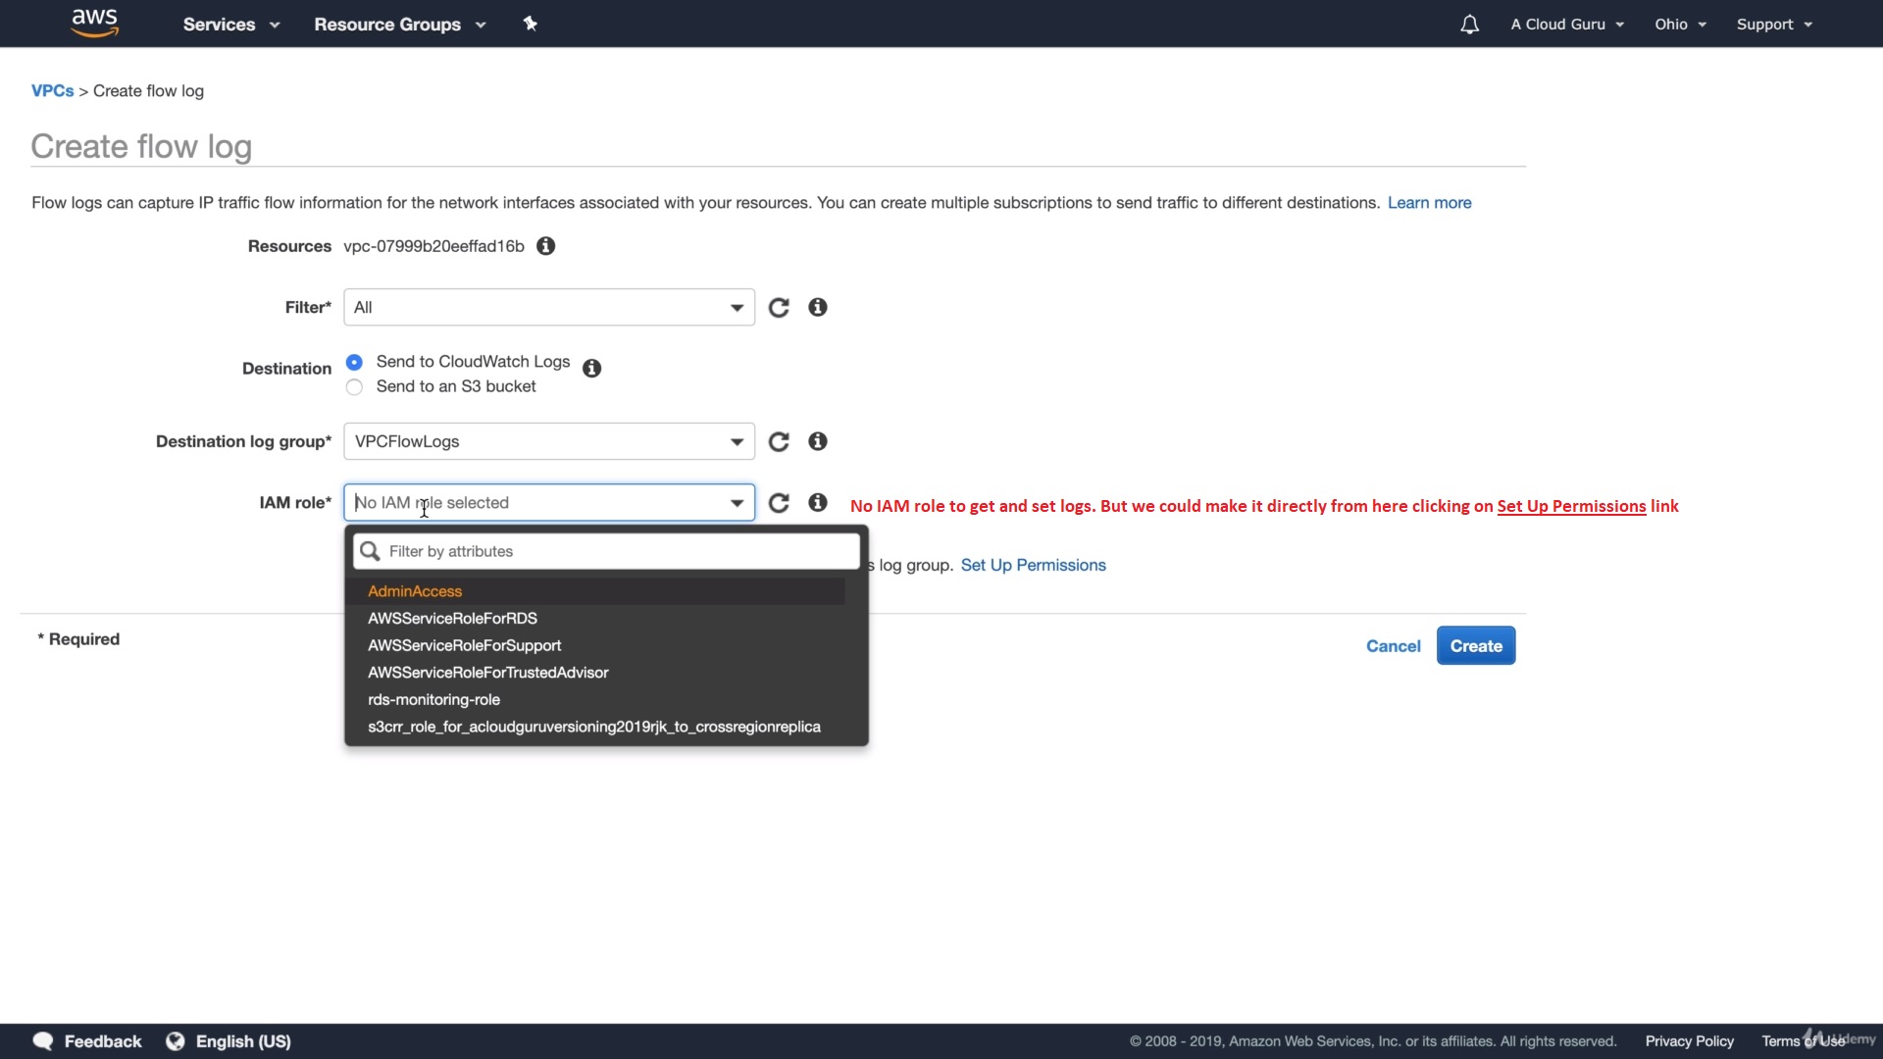Refresh the IAM role list
This screenshot has width=1883, height=1059.
tap(779, 503)
